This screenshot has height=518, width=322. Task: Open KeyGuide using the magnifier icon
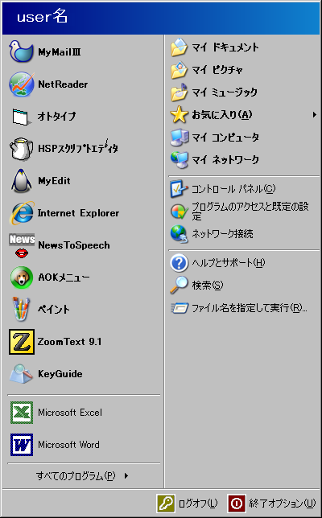(x=21, y=374)
